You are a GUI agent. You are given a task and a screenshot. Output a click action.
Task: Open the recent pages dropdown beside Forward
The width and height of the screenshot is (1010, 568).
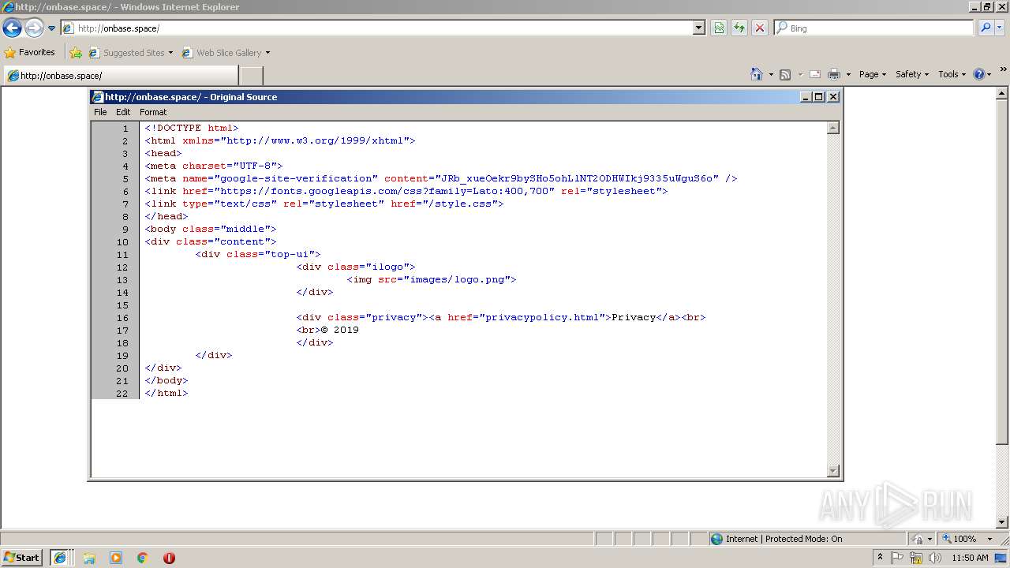tap(51, 28)
